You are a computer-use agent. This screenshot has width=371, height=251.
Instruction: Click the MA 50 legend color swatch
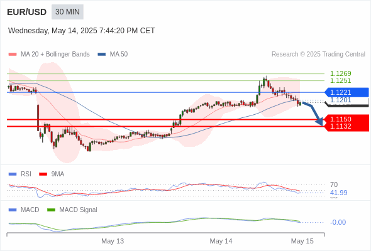click(x=102, y=55)
